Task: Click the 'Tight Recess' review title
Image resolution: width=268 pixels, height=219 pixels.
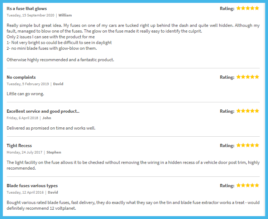Action: 19,146
